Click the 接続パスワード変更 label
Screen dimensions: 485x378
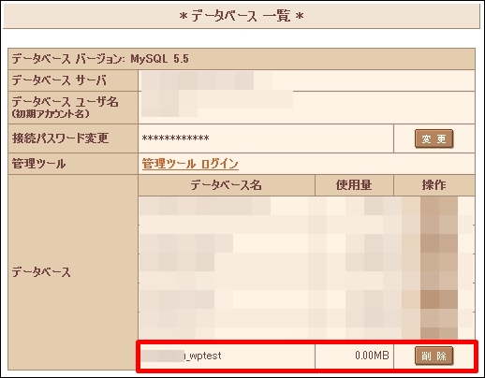(60, 138)
